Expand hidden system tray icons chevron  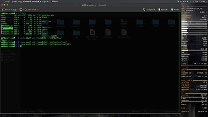click(x=193, y=2)
